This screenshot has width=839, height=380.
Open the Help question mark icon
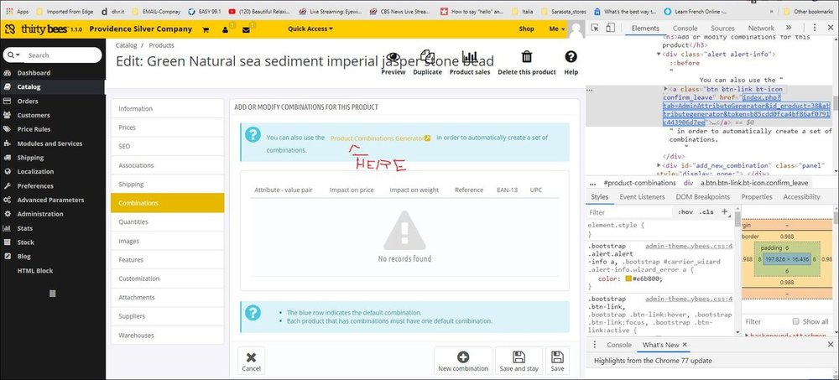pos(571,57)
